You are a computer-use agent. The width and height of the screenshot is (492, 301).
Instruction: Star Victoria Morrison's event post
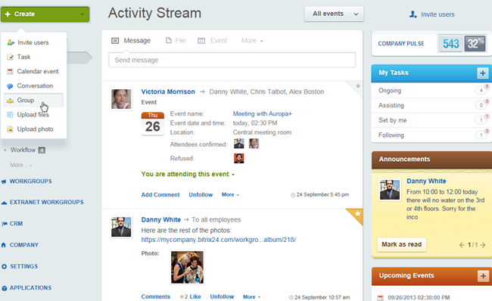pos(358,85)
